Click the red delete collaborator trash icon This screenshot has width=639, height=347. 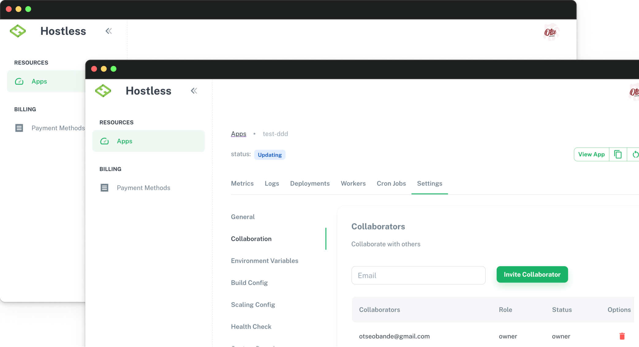(622, 336)
